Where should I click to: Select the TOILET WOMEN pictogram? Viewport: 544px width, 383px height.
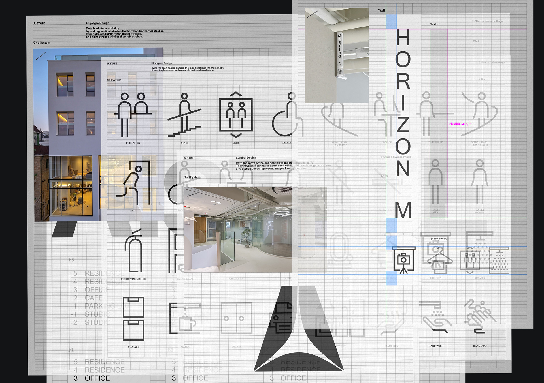[480, 182]
